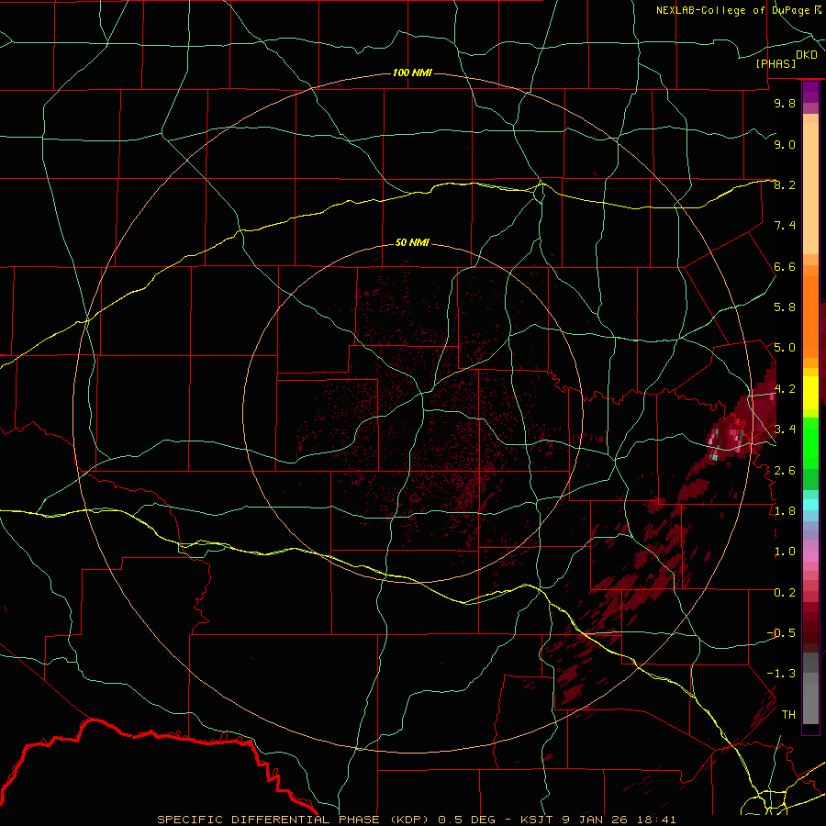Click the -0.5 scale value
The height and width of the screenshot is (826, 826).
[781, 633]
